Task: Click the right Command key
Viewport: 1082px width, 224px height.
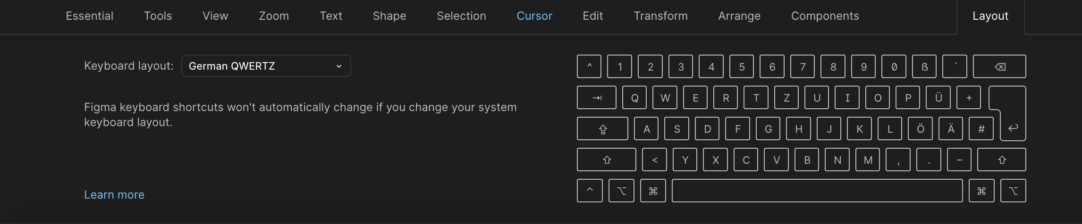Action: (981, 191)
